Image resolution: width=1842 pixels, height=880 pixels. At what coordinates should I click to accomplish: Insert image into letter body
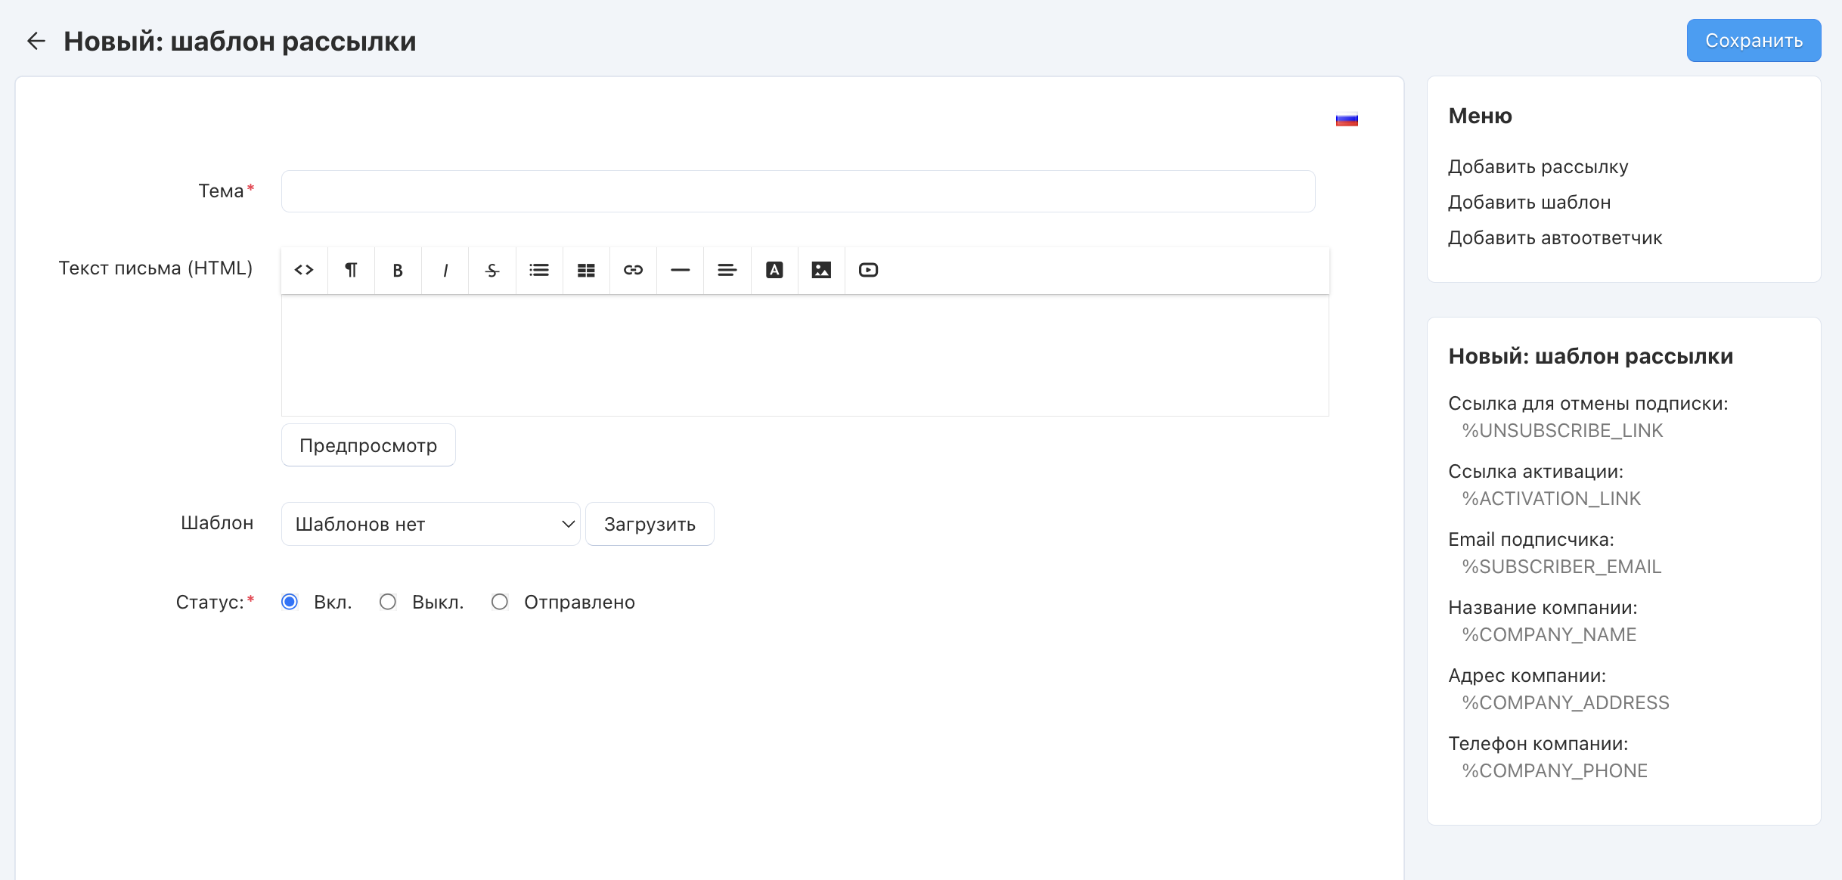(x=821, y=270)
